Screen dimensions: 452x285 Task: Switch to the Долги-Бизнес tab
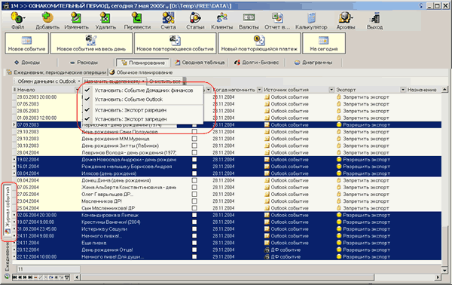coord(256,63)
